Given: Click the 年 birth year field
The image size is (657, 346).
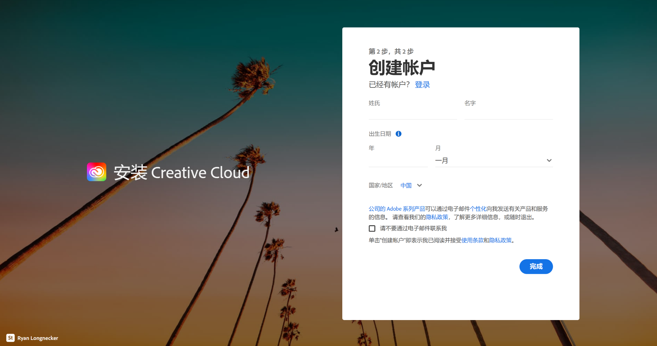Looking at the screenshot, I should coord(398,160).
